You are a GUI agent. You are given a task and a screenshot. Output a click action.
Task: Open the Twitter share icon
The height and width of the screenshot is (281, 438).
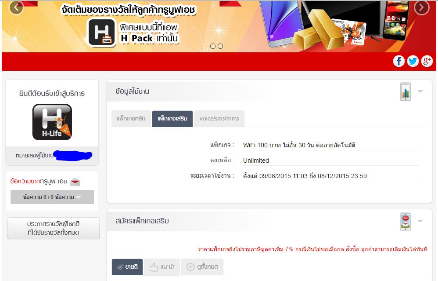tap(413, 61)
